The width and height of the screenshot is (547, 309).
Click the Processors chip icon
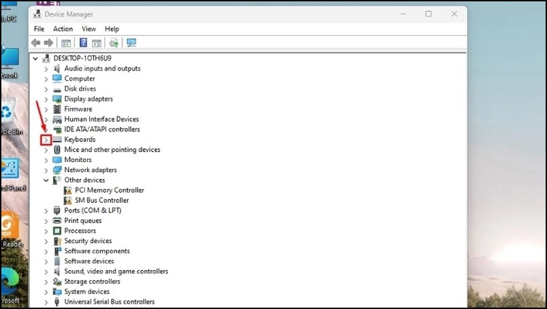pyautogui.click(x=57, y=231)
